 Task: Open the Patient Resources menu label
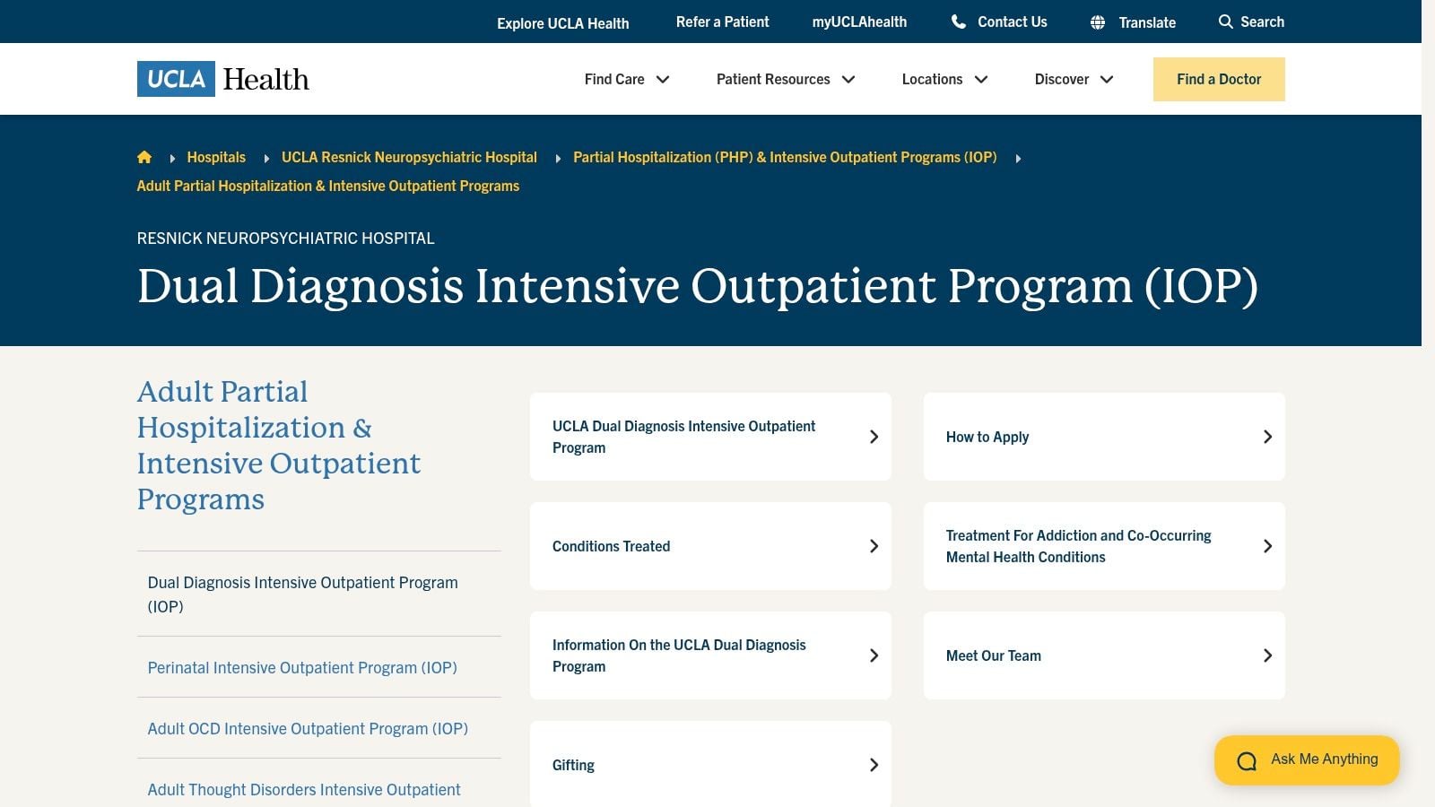[773, 79]
